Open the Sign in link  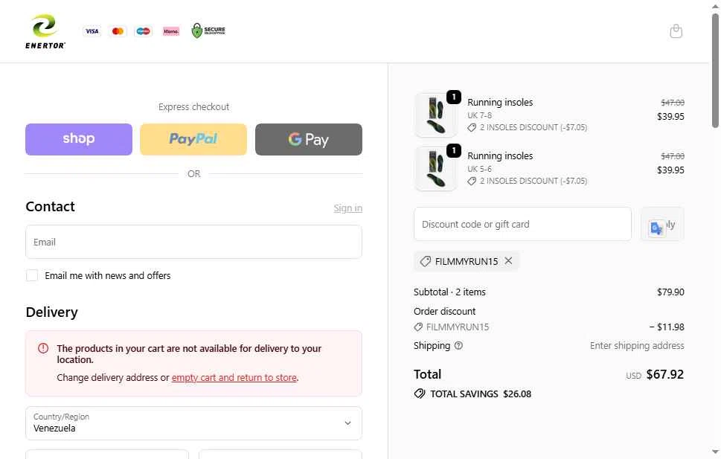point(348,208)
